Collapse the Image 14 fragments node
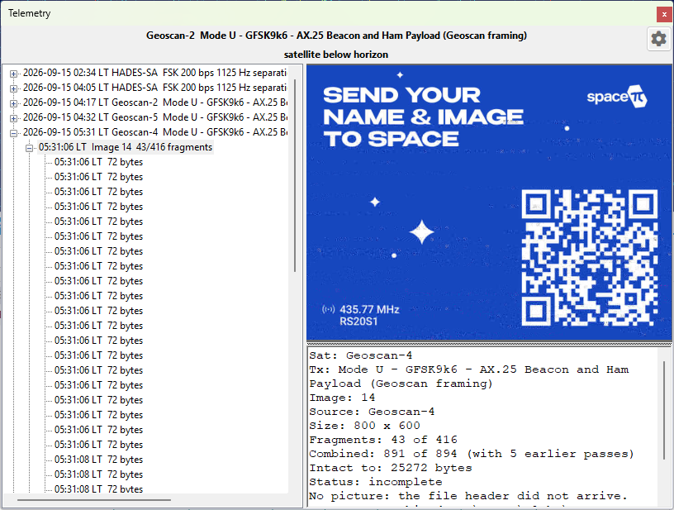This screenshot has width=674, height=510. (x=29, y=148)
